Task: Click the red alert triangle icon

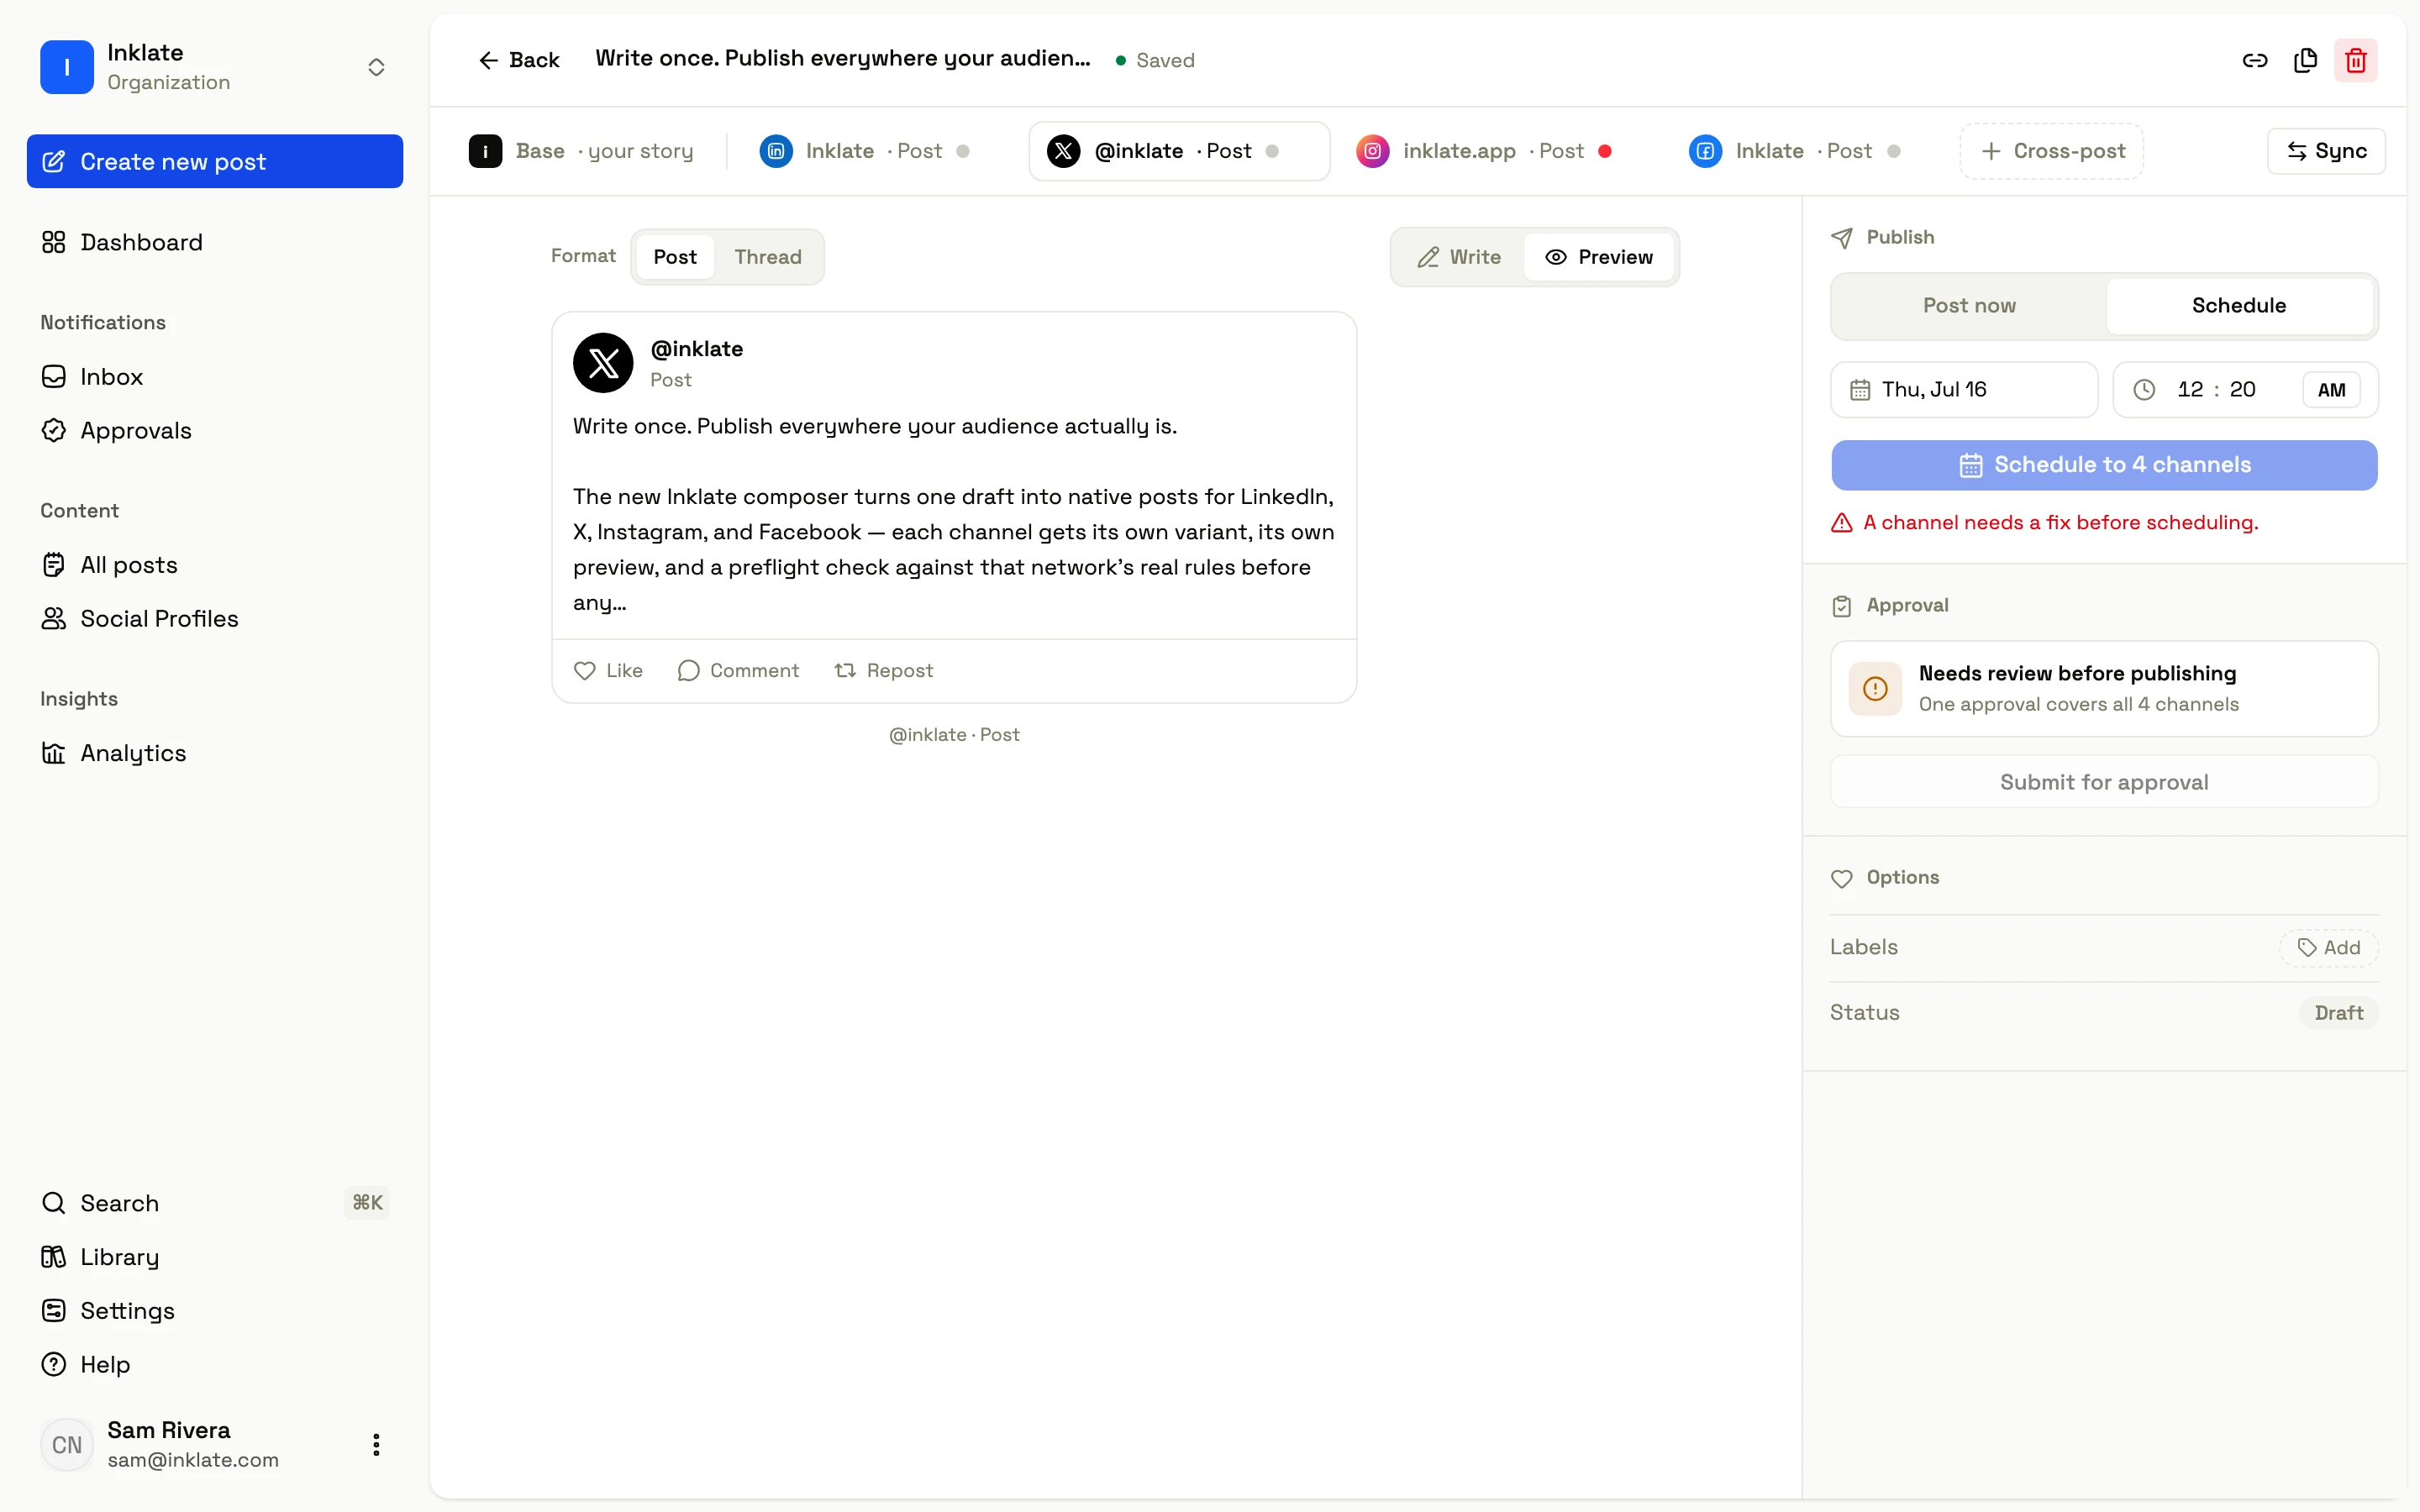Action: coord(1842,523)
